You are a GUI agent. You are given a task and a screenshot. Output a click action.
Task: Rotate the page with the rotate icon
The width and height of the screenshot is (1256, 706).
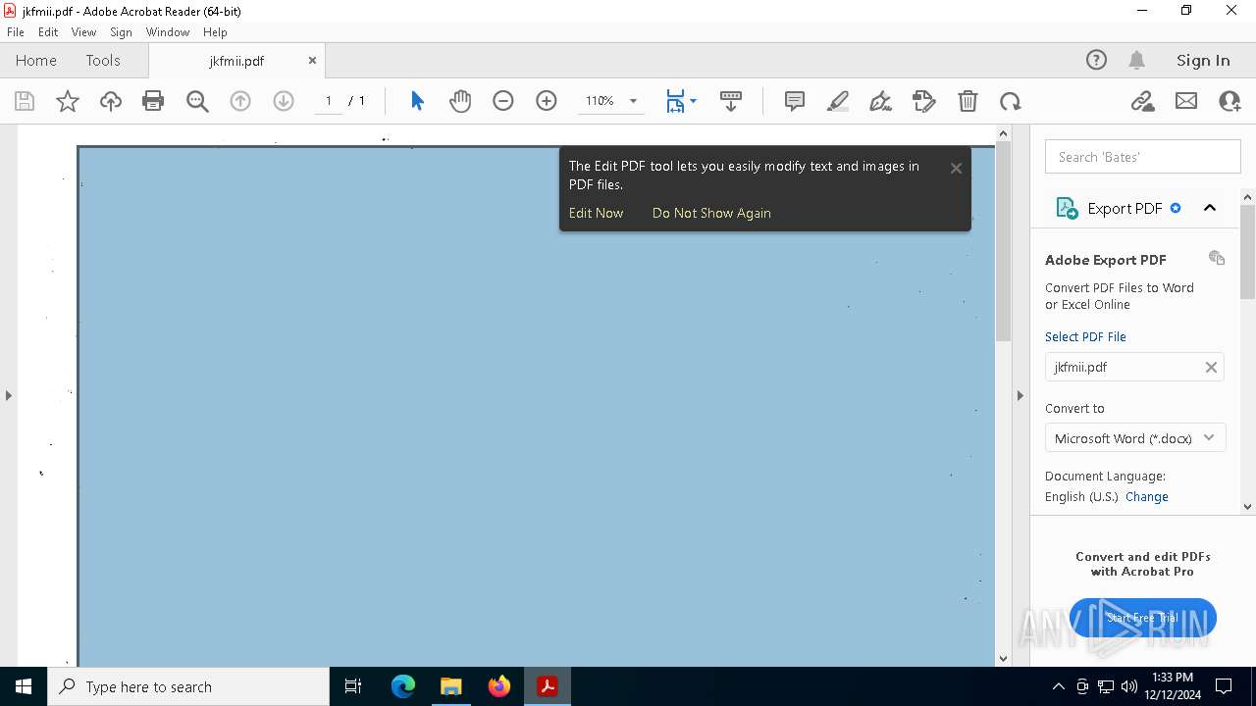pos(1011,101)
